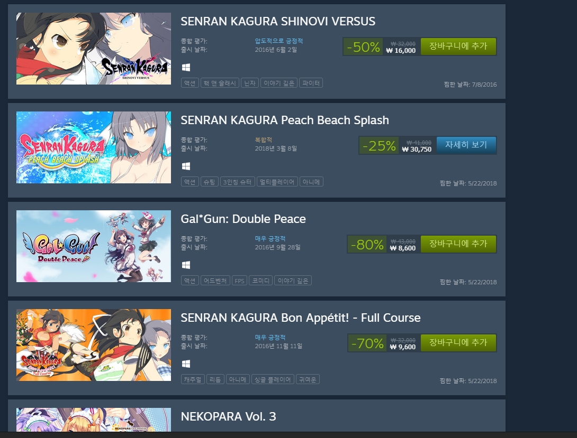Open Peach Beach Splash cover thumbnail
577x438 pixels.
click(94, 147)
